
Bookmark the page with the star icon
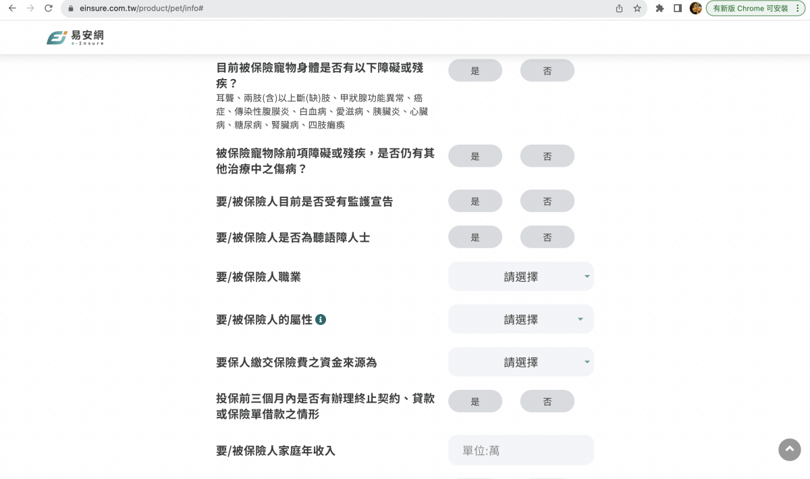[x=637, y=9]
